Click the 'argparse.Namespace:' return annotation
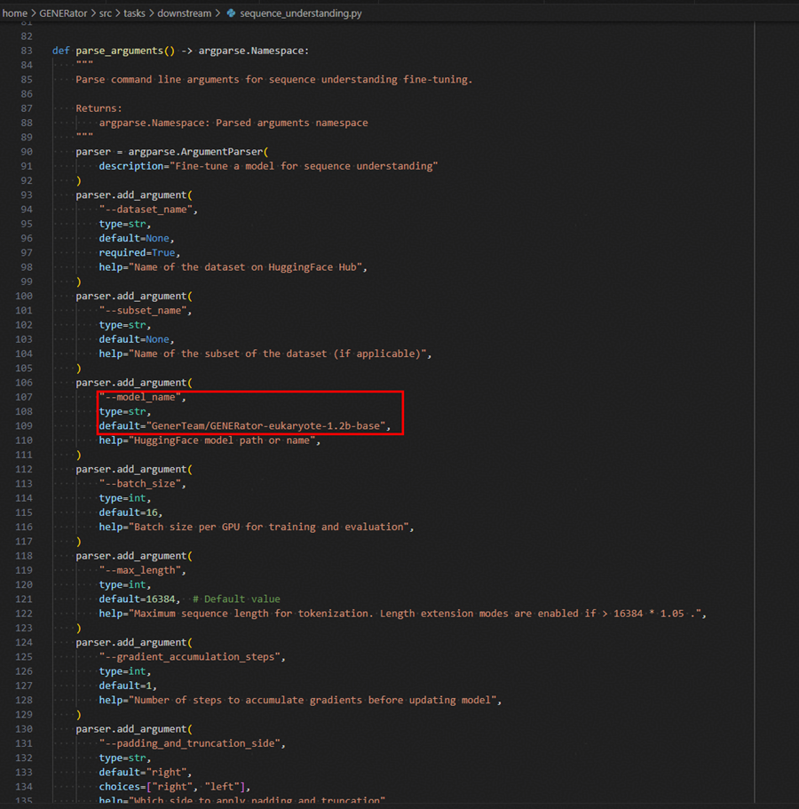 [x=254, y=51]
